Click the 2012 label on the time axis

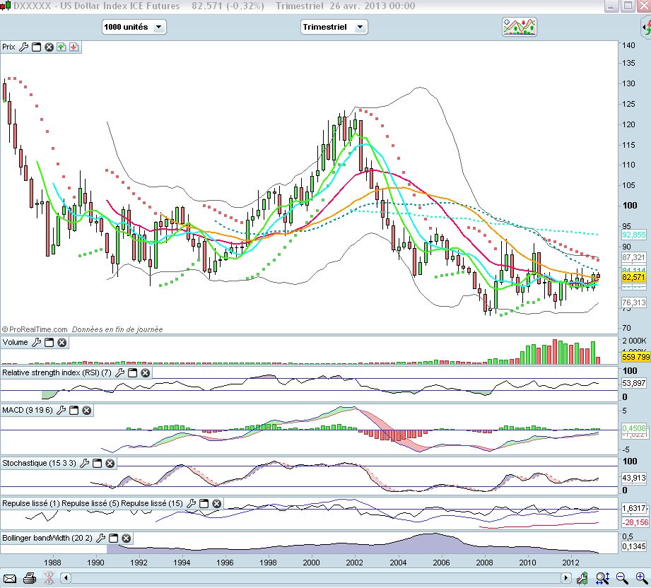(x=570, y=563)
